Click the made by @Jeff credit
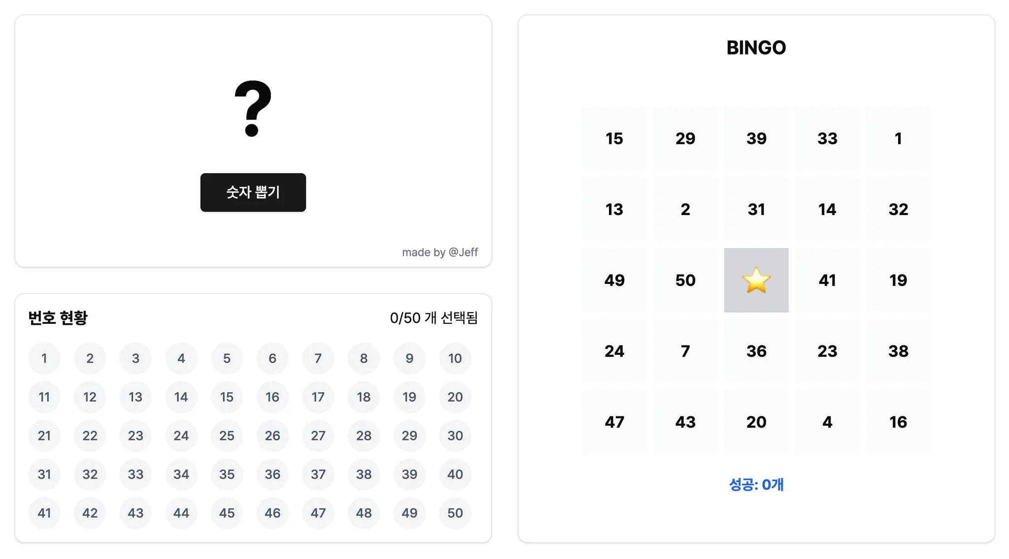This screenshot has height=559, width=1009. 439,252
